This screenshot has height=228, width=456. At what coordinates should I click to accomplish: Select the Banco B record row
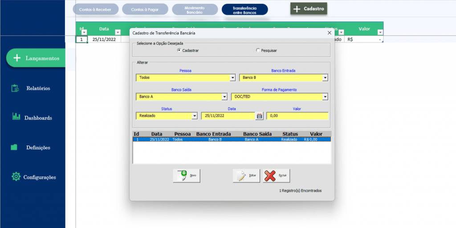pos(232,140)
